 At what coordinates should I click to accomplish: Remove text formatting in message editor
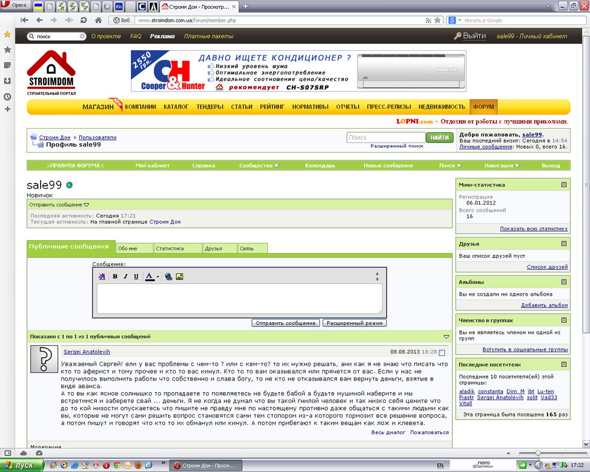pos(101,277)
